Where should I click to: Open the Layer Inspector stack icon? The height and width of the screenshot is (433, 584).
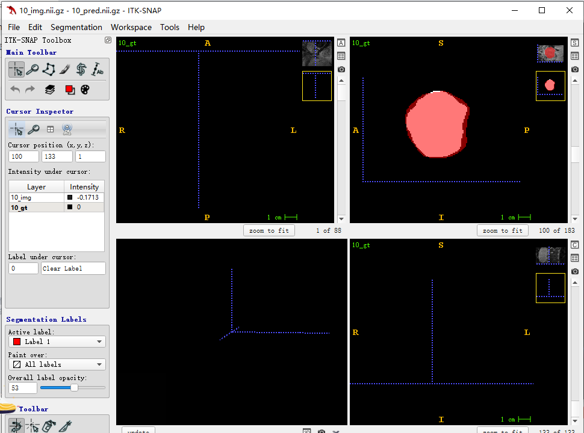(49, 90)
